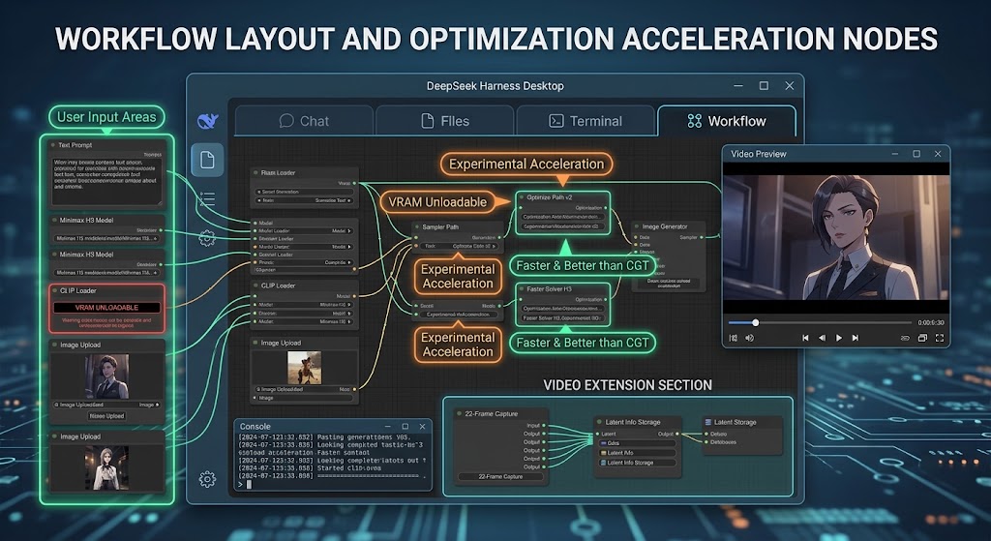Viewport: 991px width, 541px height.
Task: Minimize the Video Preview window
Action: [x=895, y=154]
